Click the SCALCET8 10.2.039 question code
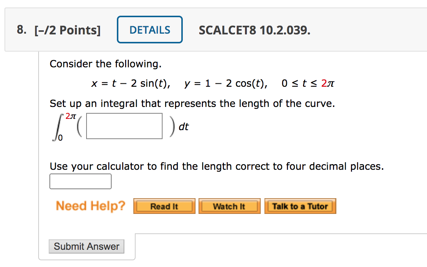This screenshot has width=427, height=267. (x=254, y=30)
